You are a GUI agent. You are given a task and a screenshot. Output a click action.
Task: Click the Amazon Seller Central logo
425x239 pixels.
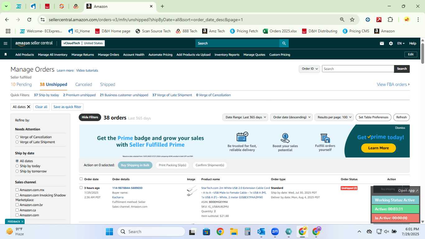(34, 43)
